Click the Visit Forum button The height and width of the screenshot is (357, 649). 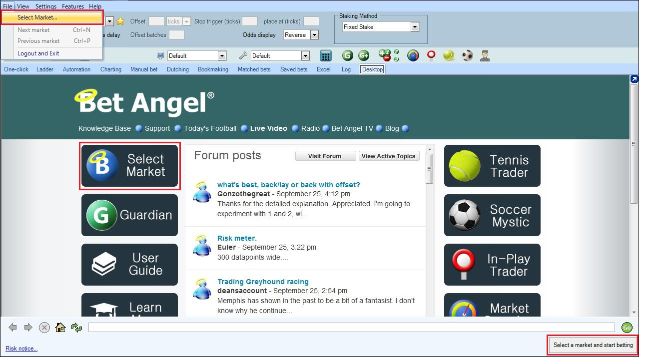click(x=325, y=156)
